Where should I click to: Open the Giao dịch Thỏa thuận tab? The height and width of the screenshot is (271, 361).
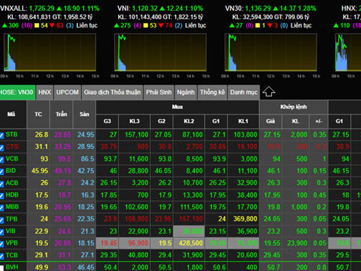coord(112,92)
